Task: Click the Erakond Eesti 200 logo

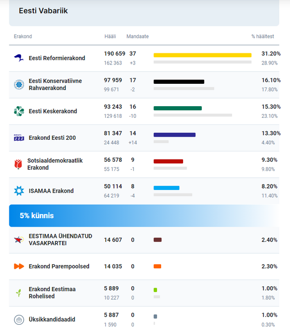Action: 19,138
